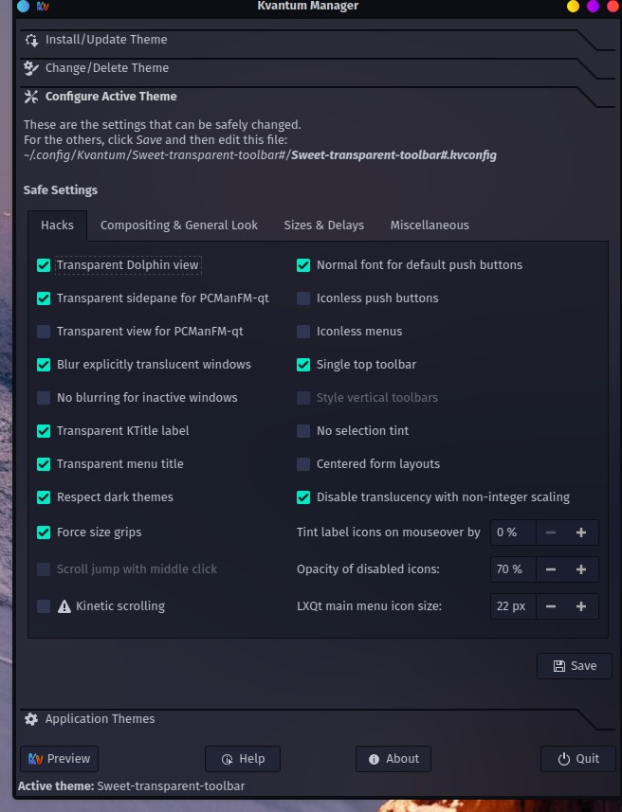Click the Kvantum logo in title bar
Screen dimensions: 622x812
click(x=43, y=7)
